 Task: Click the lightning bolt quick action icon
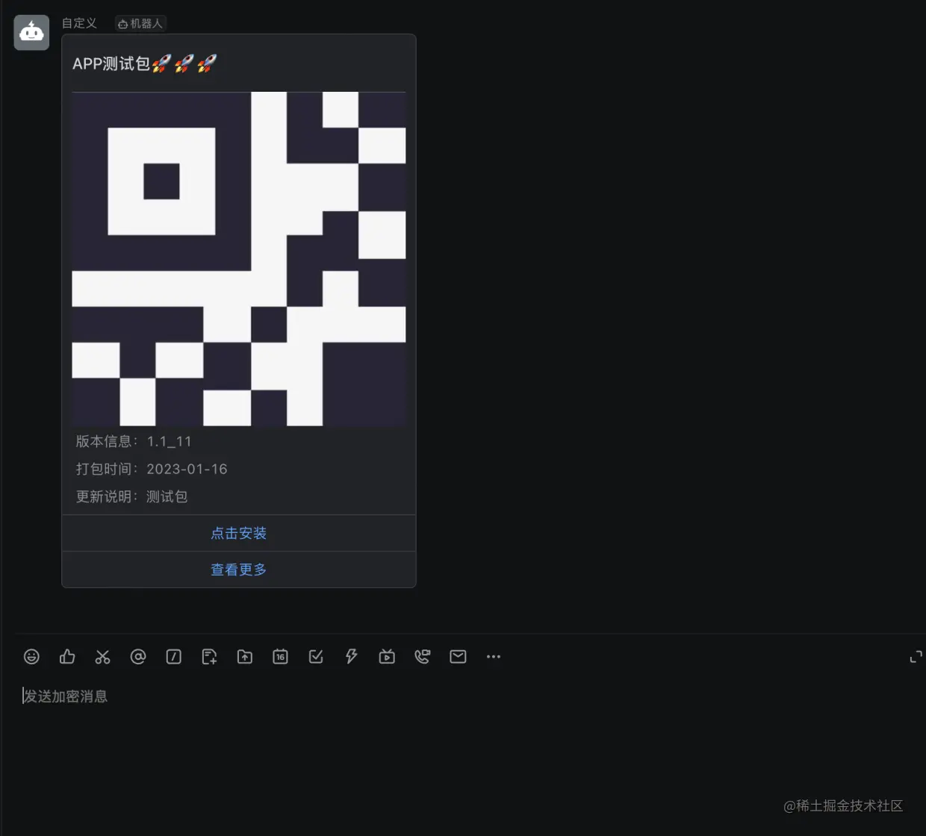pos(351,657)
